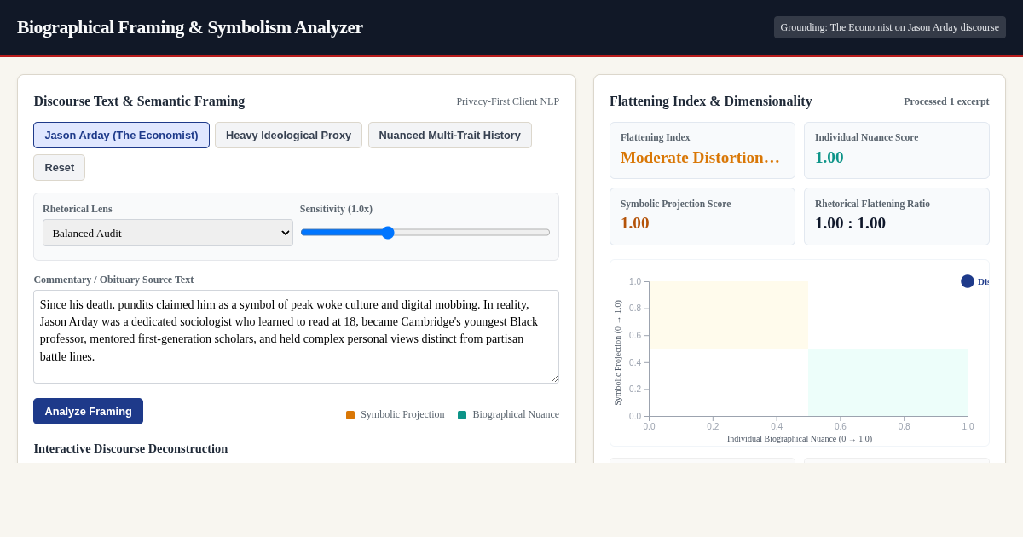
Task: Click the Grounding: The Economist badge
Action: (889, 27)
